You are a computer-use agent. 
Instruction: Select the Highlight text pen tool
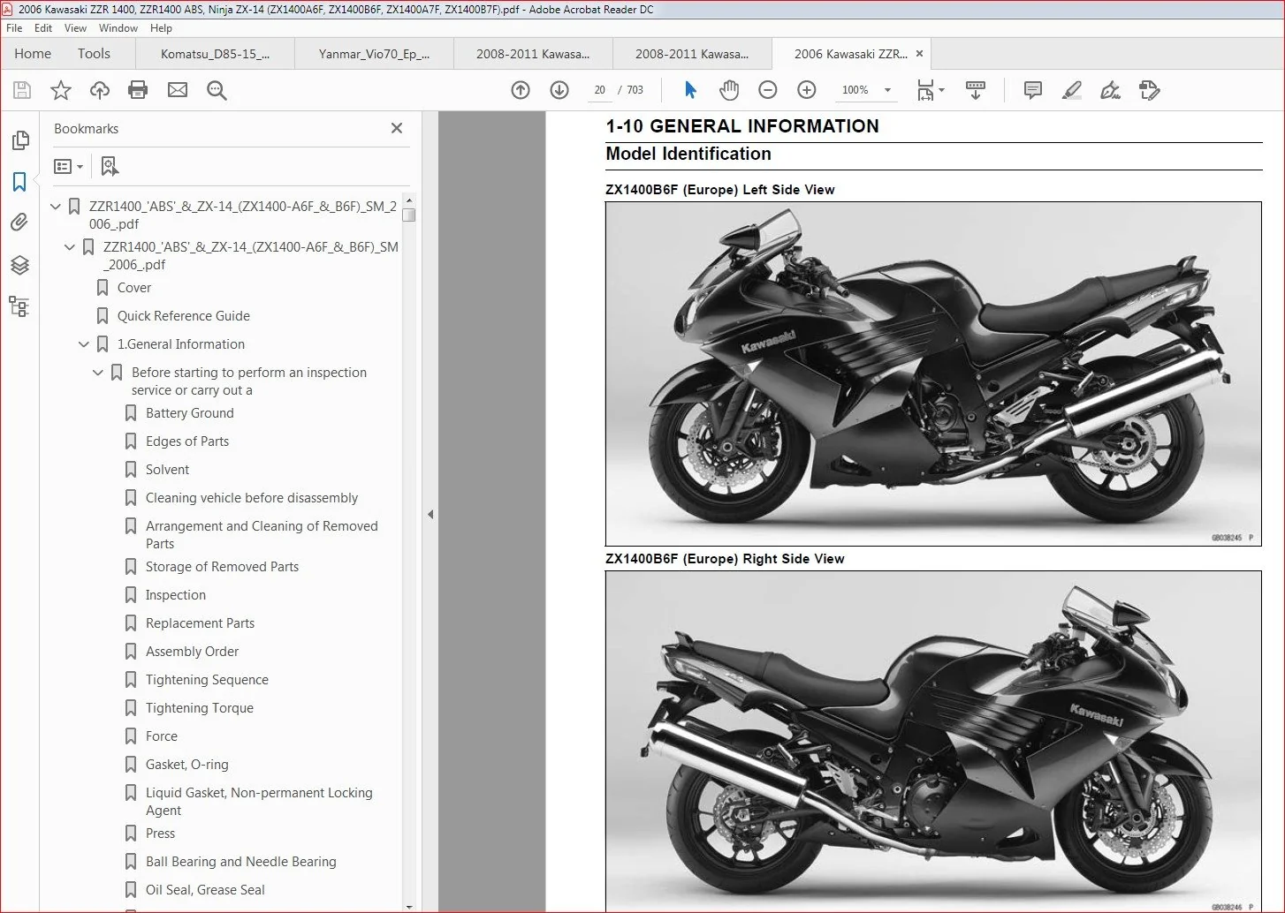point(1071,90)
